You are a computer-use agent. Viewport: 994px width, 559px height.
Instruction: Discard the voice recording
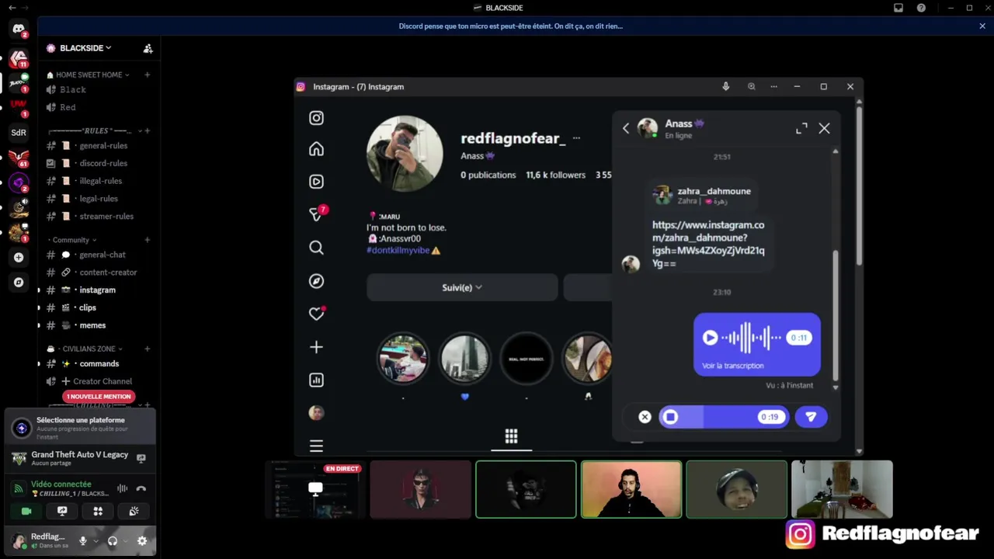tap(645, 417)
